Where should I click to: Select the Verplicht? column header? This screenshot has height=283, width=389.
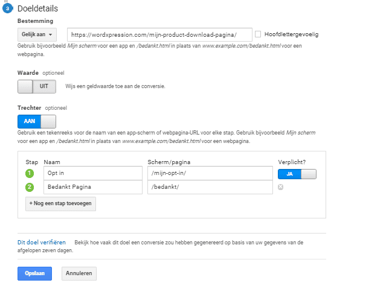[292, 162]
